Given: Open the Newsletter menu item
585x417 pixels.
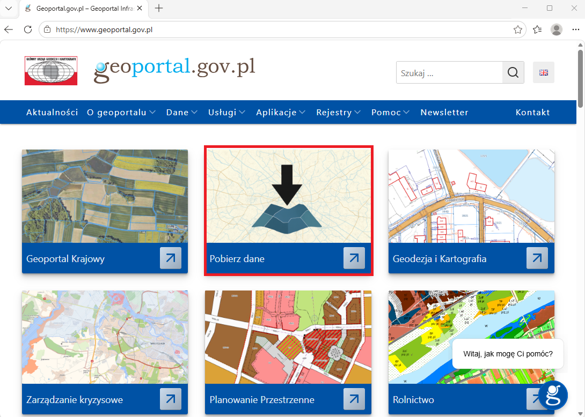Looking at the screenshot, I should coord(444,112).
